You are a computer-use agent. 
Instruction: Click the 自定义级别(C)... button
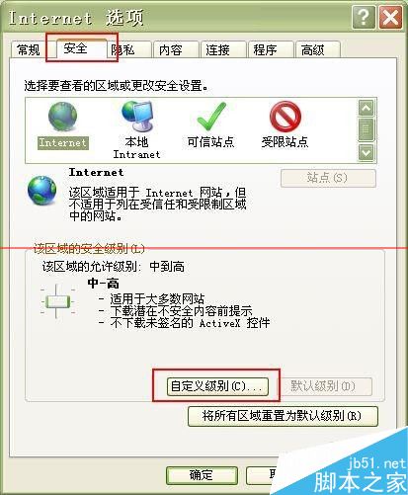click(x=218, y=386)
